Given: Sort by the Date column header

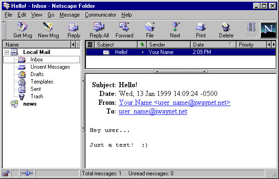Looking at the screenshot, I should [x=213, y=44].
